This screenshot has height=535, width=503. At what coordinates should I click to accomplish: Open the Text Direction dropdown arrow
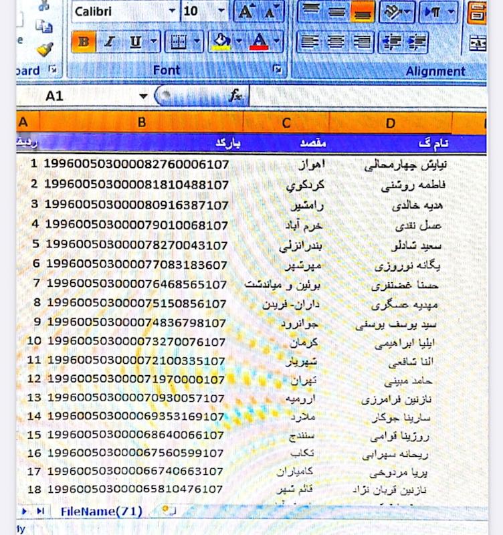[451, 11]
